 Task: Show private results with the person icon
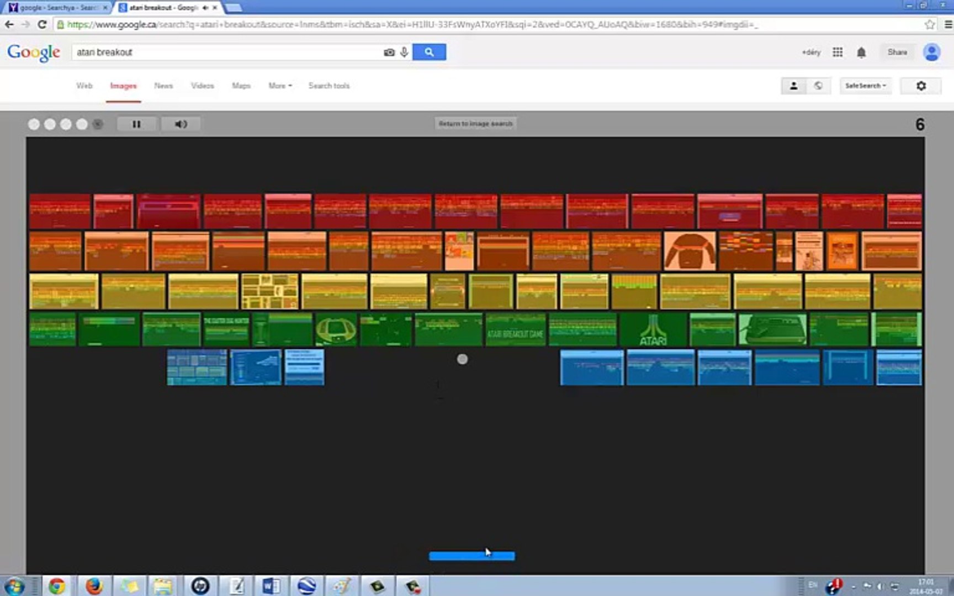coord(793,86)
